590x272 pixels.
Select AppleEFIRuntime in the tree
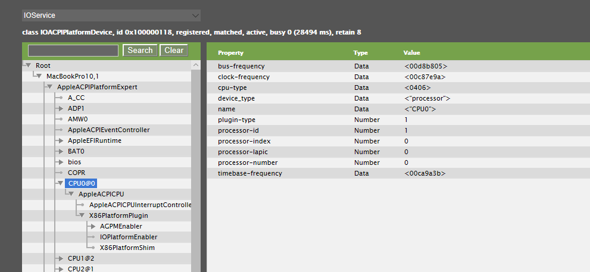click(x=95, y=140)
